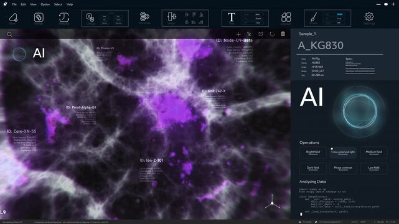Click the ID: Point-Alpha-01 annotation

(x=81, y=108)
